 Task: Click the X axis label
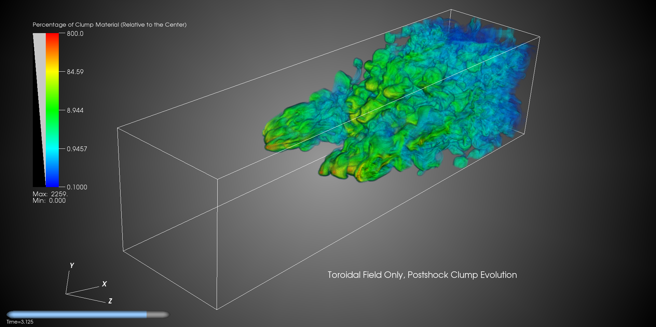pyautogui.click(x=104, y=284)
